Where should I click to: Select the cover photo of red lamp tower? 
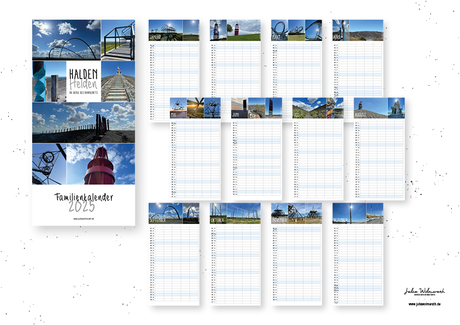101,164
